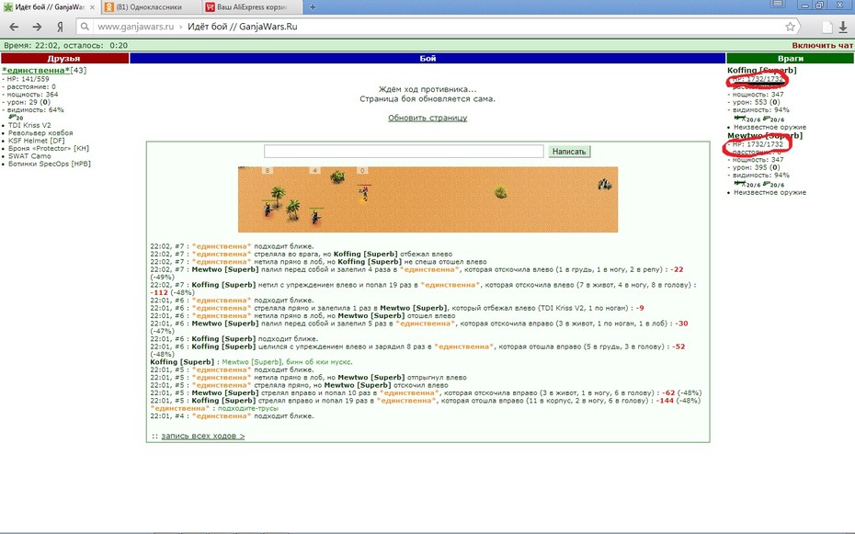
Task: Click the Время: 22:02, осталось: 0:20 status
Action: click(65, 46)
